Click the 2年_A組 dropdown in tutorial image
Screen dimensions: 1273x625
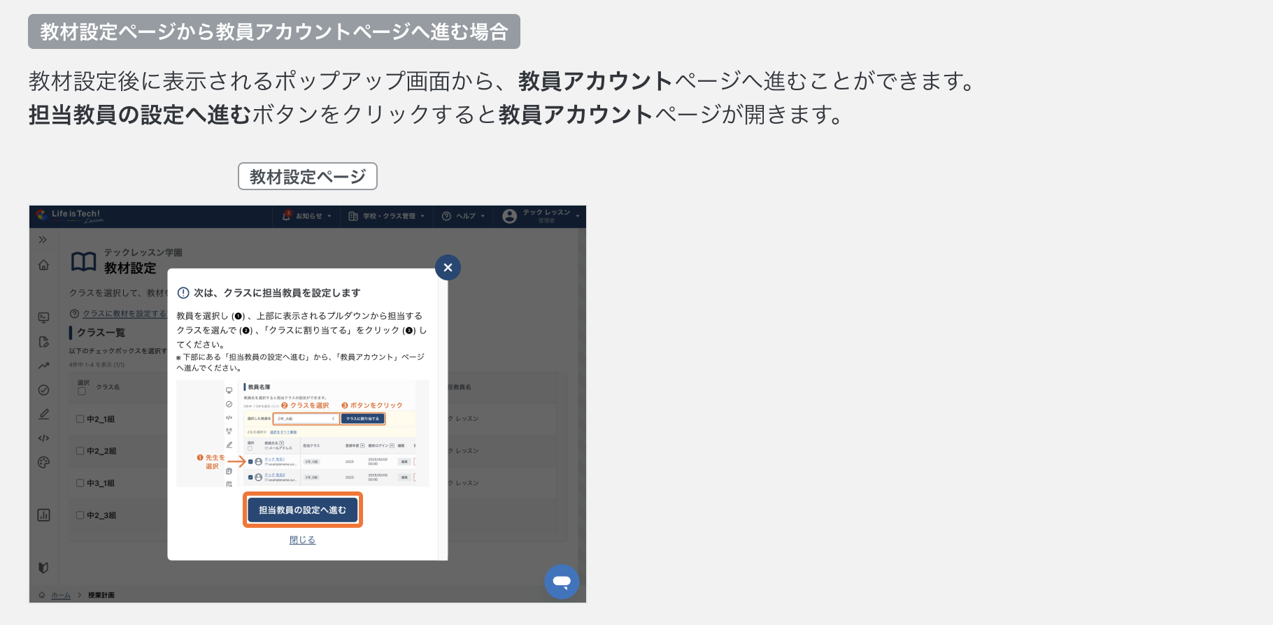(306, 419)
